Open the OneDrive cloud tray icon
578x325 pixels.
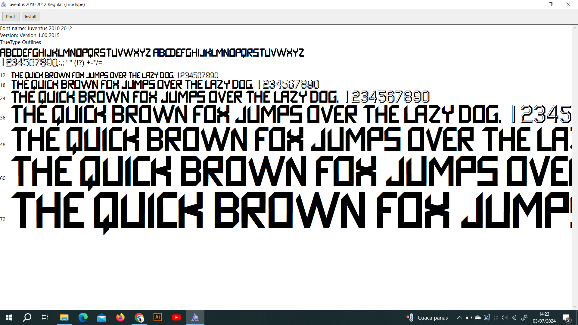[x=478, y=317]
